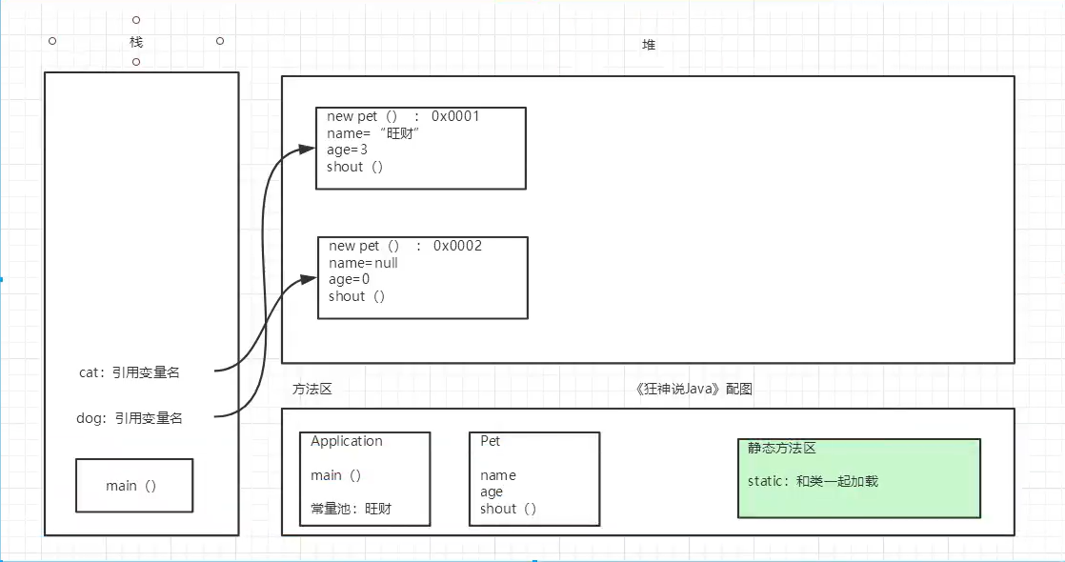Click the age=0 line

pos(349,279)
